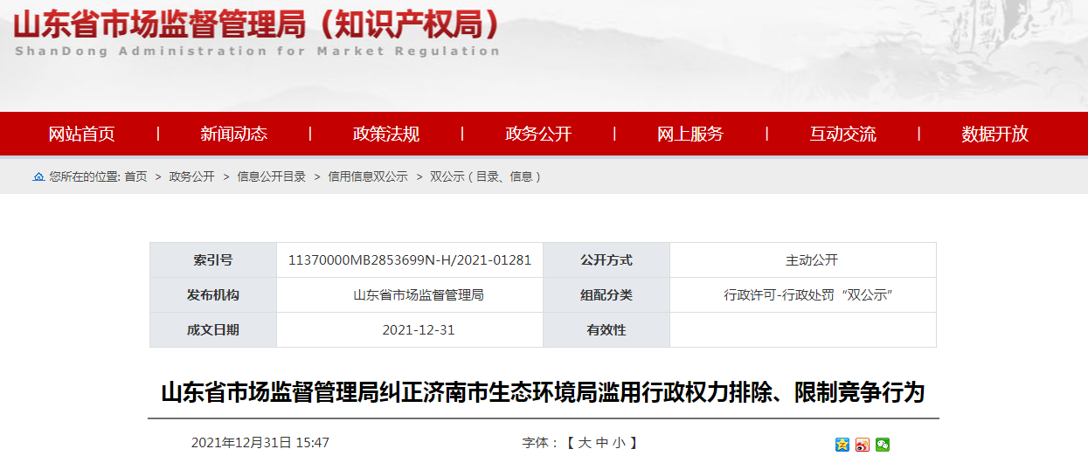Click the home location icon in breadcrumb
1088x456 pixels.
tap(38, 176)
